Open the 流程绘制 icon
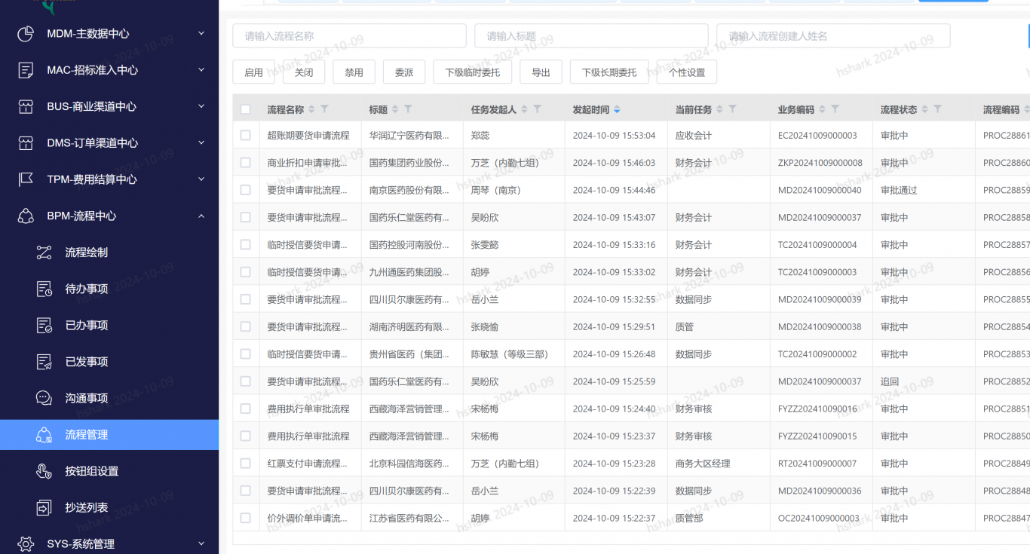The height and width of the screenshot is (554, 1030). click(x=44, y=253)
